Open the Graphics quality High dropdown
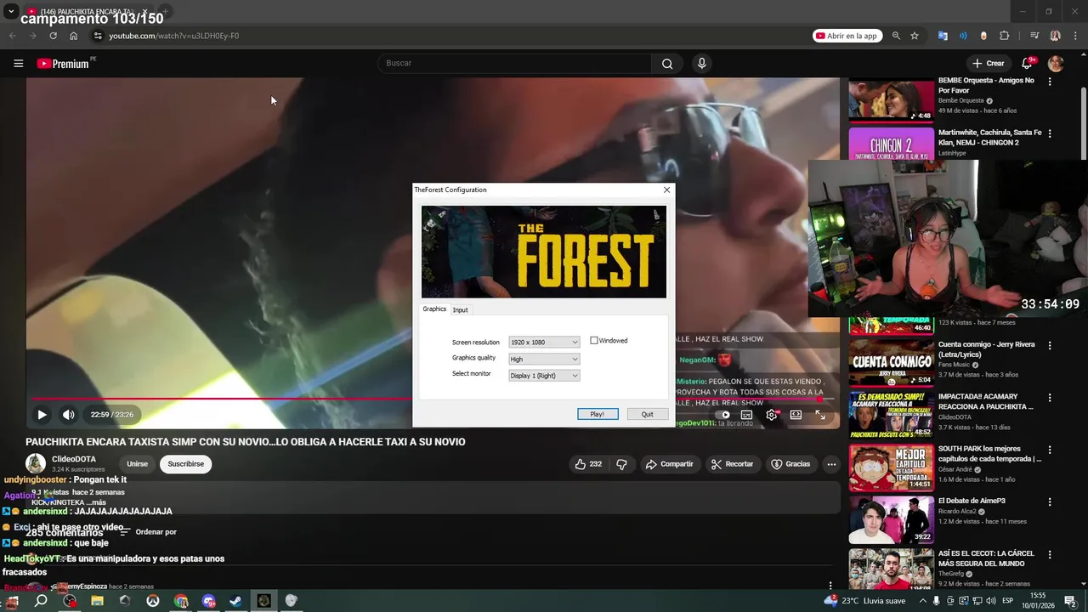Image resolution: width=1088 pixels, height=612 pixels. [x=544, y=359]
